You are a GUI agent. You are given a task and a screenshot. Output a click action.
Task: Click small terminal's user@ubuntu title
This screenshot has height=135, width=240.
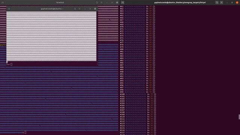pos(52,9)
